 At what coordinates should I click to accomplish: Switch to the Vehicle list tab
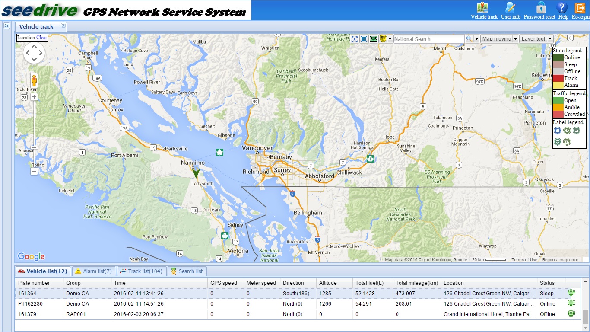43,271
